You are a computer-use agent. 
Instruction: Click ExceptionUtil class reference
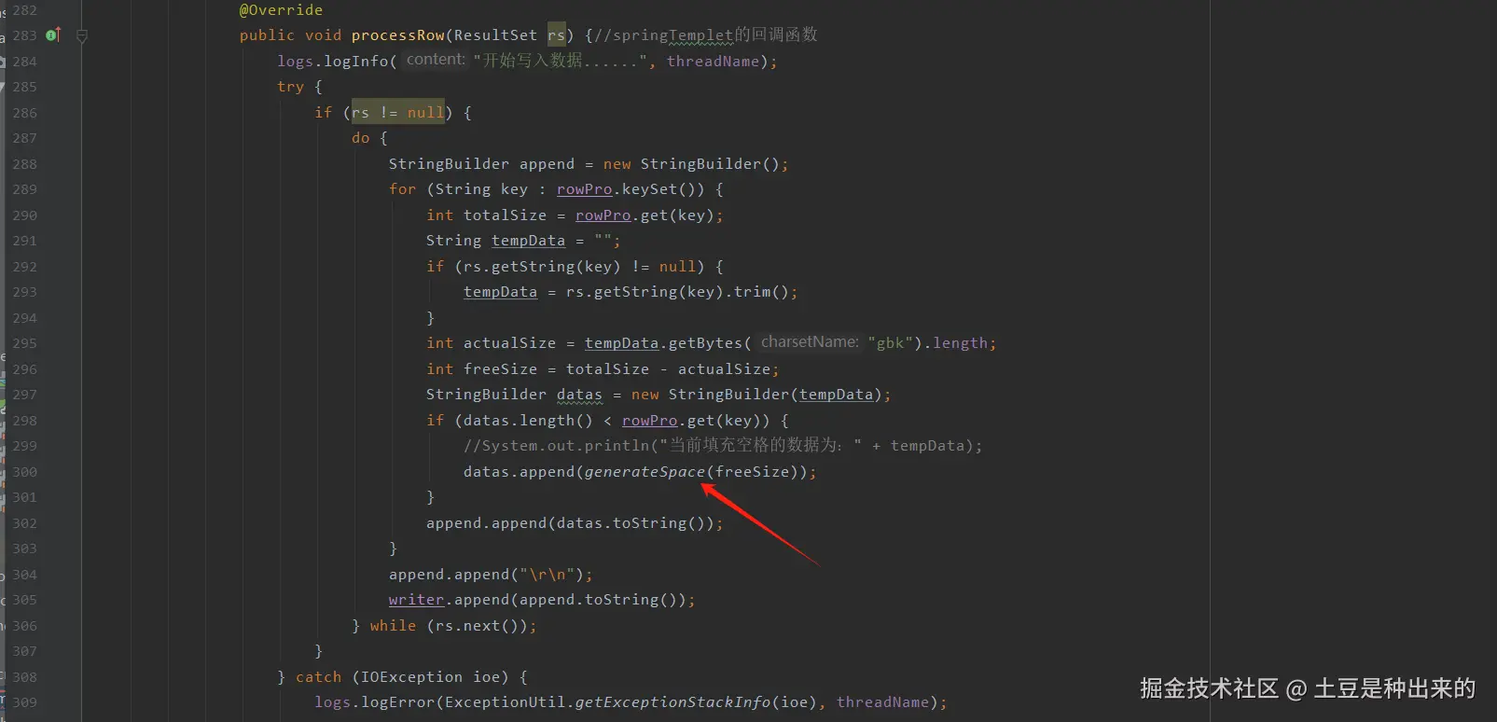click(505, 702)
